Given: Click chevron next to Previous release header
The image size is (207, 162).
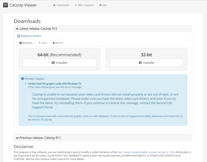Looking at the screenshot, I should pos(17,138).
